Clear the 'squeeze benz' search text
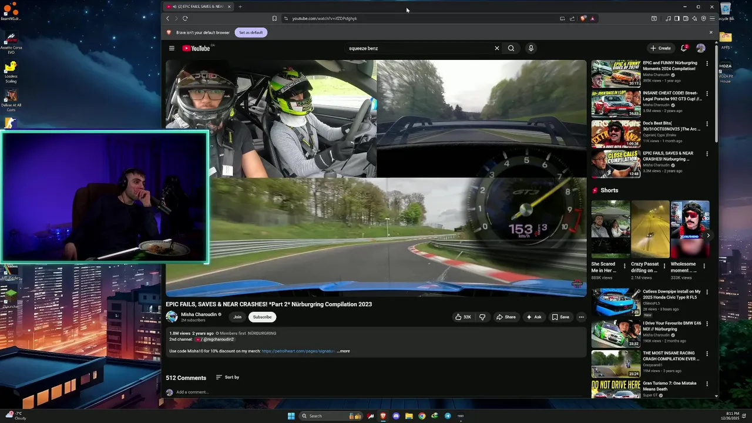752x423 pixels. pos(496,48)
